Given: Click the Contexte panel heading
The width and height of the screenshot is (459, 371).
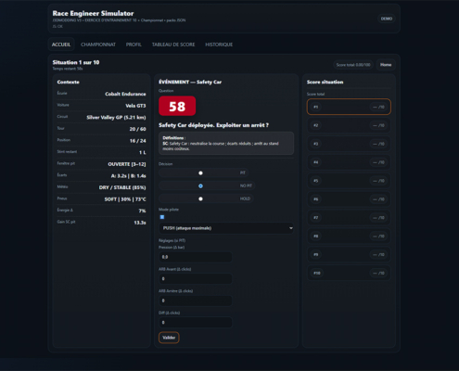Looking at the screenshot, I should click(68, 82).
